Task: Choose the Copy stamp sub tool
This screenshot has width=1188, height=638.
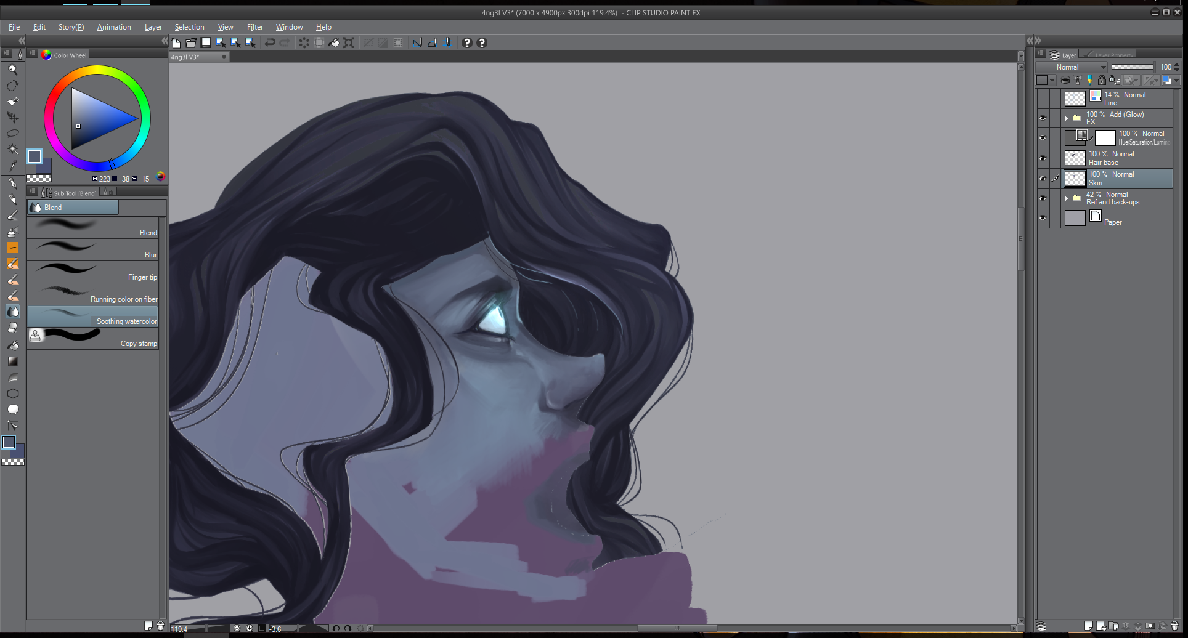Action: pos(92,338)
